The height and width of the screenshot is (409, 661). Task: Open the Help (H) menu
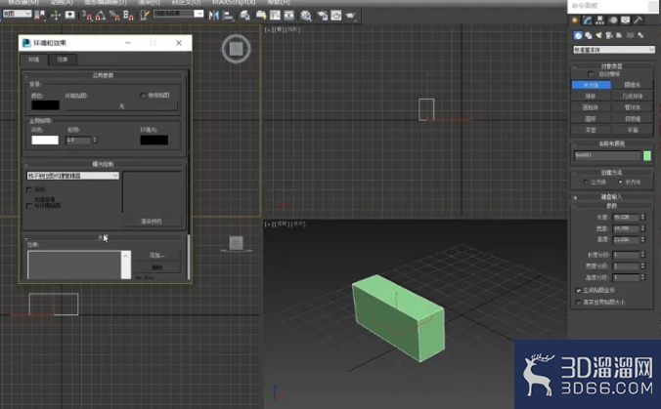[279, 2]
